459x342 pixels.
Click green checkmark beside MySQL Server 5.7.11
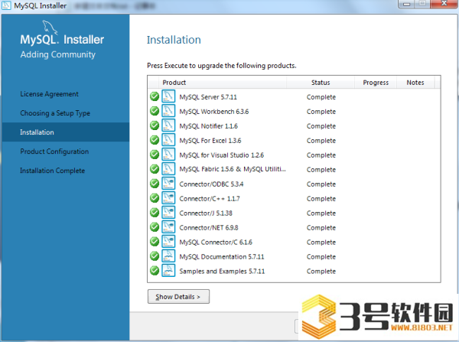click(x=155, y=96)
